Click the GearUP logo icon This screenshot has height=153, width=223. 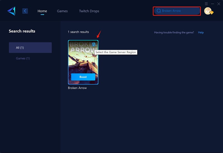11,11
